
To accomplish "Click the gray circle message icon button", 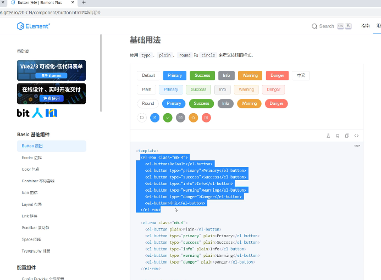I will click(x=180, y=117).
